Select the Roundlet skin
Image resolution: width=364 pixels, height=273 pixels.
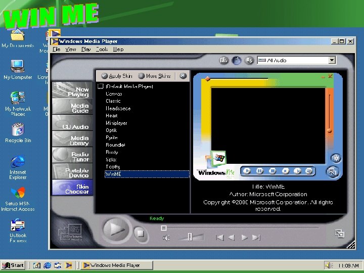click(x=115, y=145)
